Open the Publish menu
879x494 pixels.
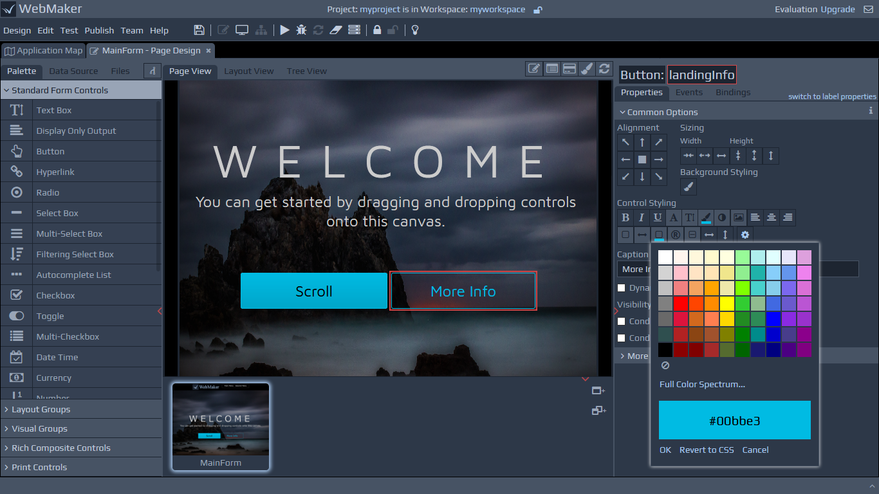coord(99,30)
